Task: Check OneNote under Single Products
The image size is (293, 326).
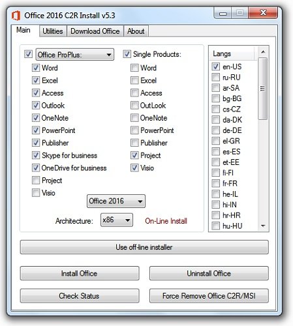Action: coord(134,118)
